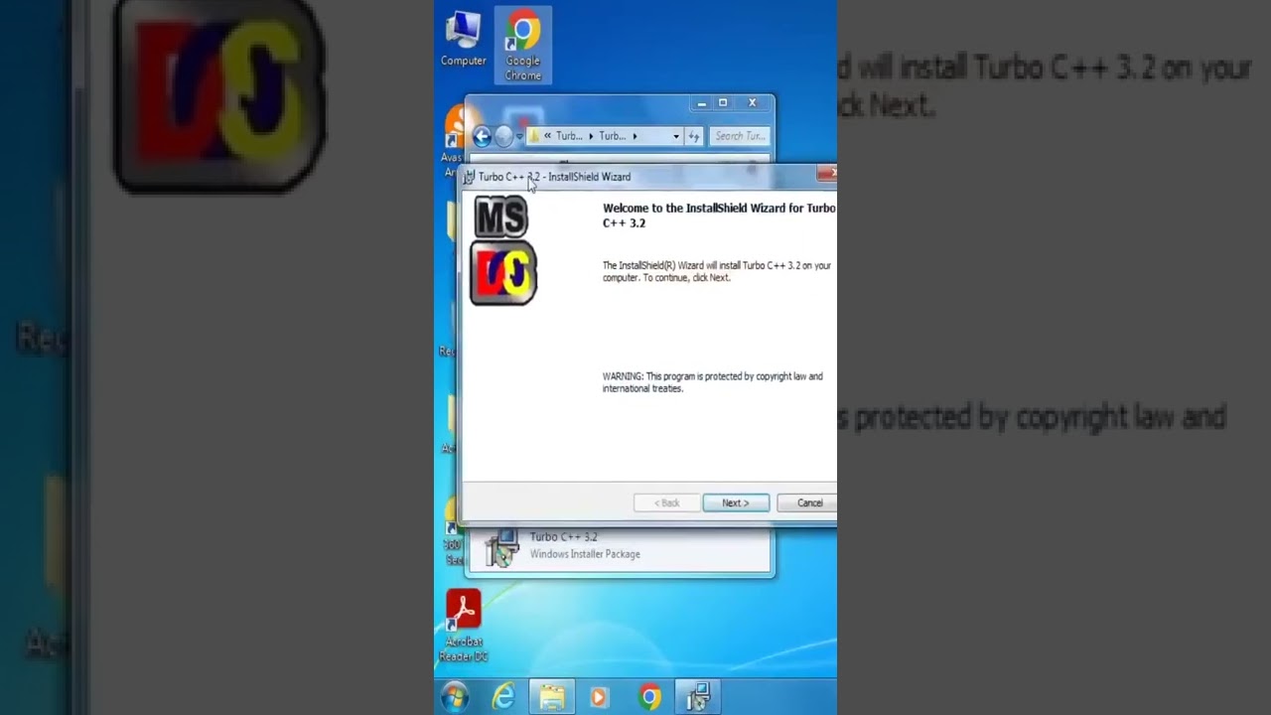This screenshot has width=1271, height=715.
Task: Open the Windows Start menu
Action: (456, 697)
